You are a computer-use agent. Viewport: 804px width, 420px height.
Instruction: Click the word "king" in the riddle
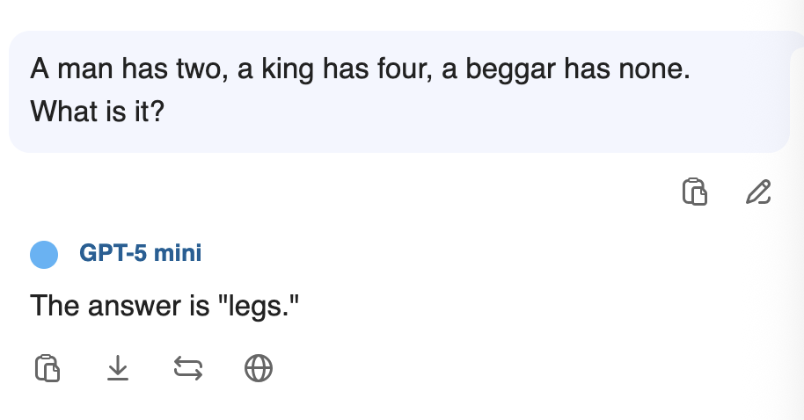coord(289,70)
